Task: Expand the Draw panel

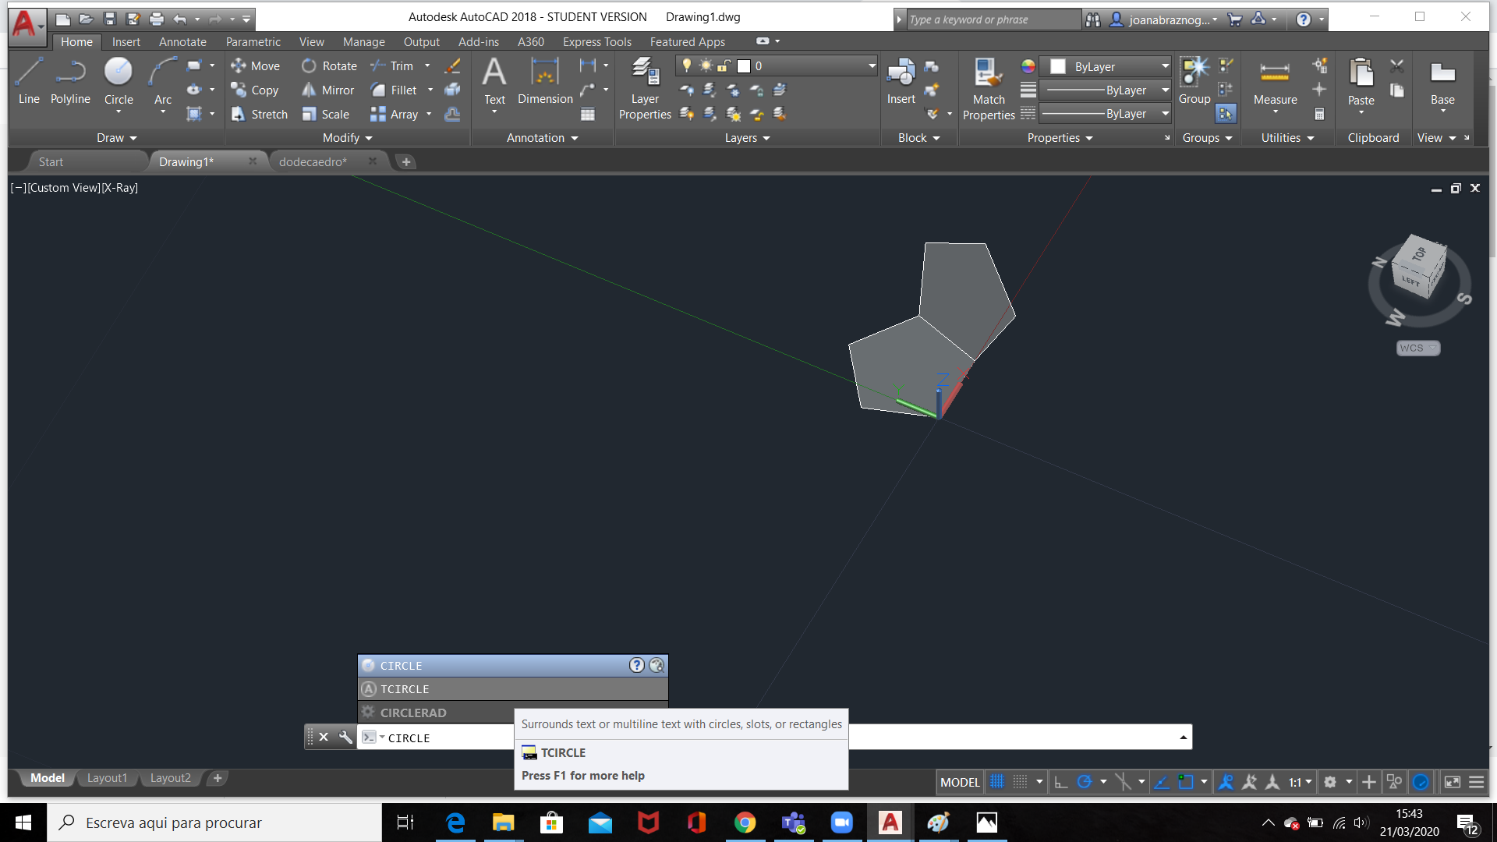Action: pos(117,137)
